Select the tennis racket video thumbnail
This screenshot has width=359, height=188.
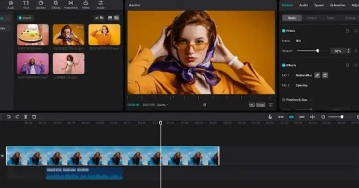[33, 34]
